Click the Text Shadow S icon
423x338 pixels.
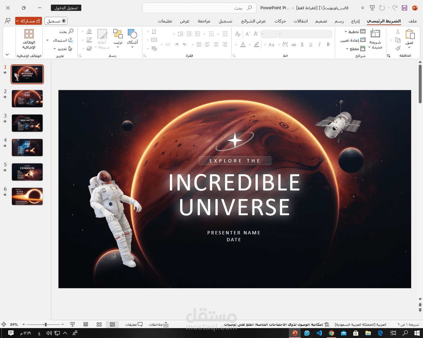(302, 45)
